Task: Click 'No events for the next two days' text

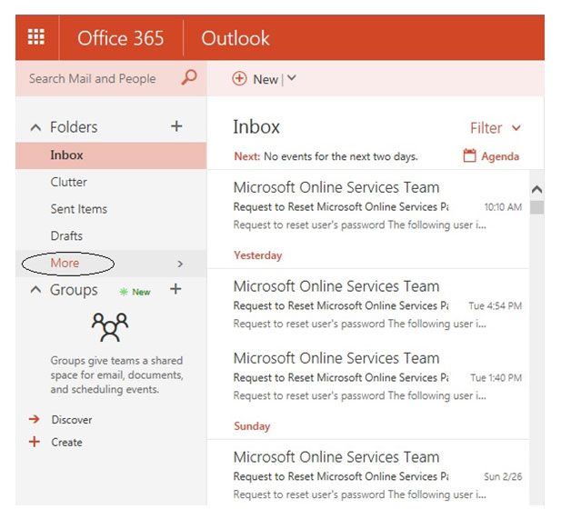Action: 341,156
